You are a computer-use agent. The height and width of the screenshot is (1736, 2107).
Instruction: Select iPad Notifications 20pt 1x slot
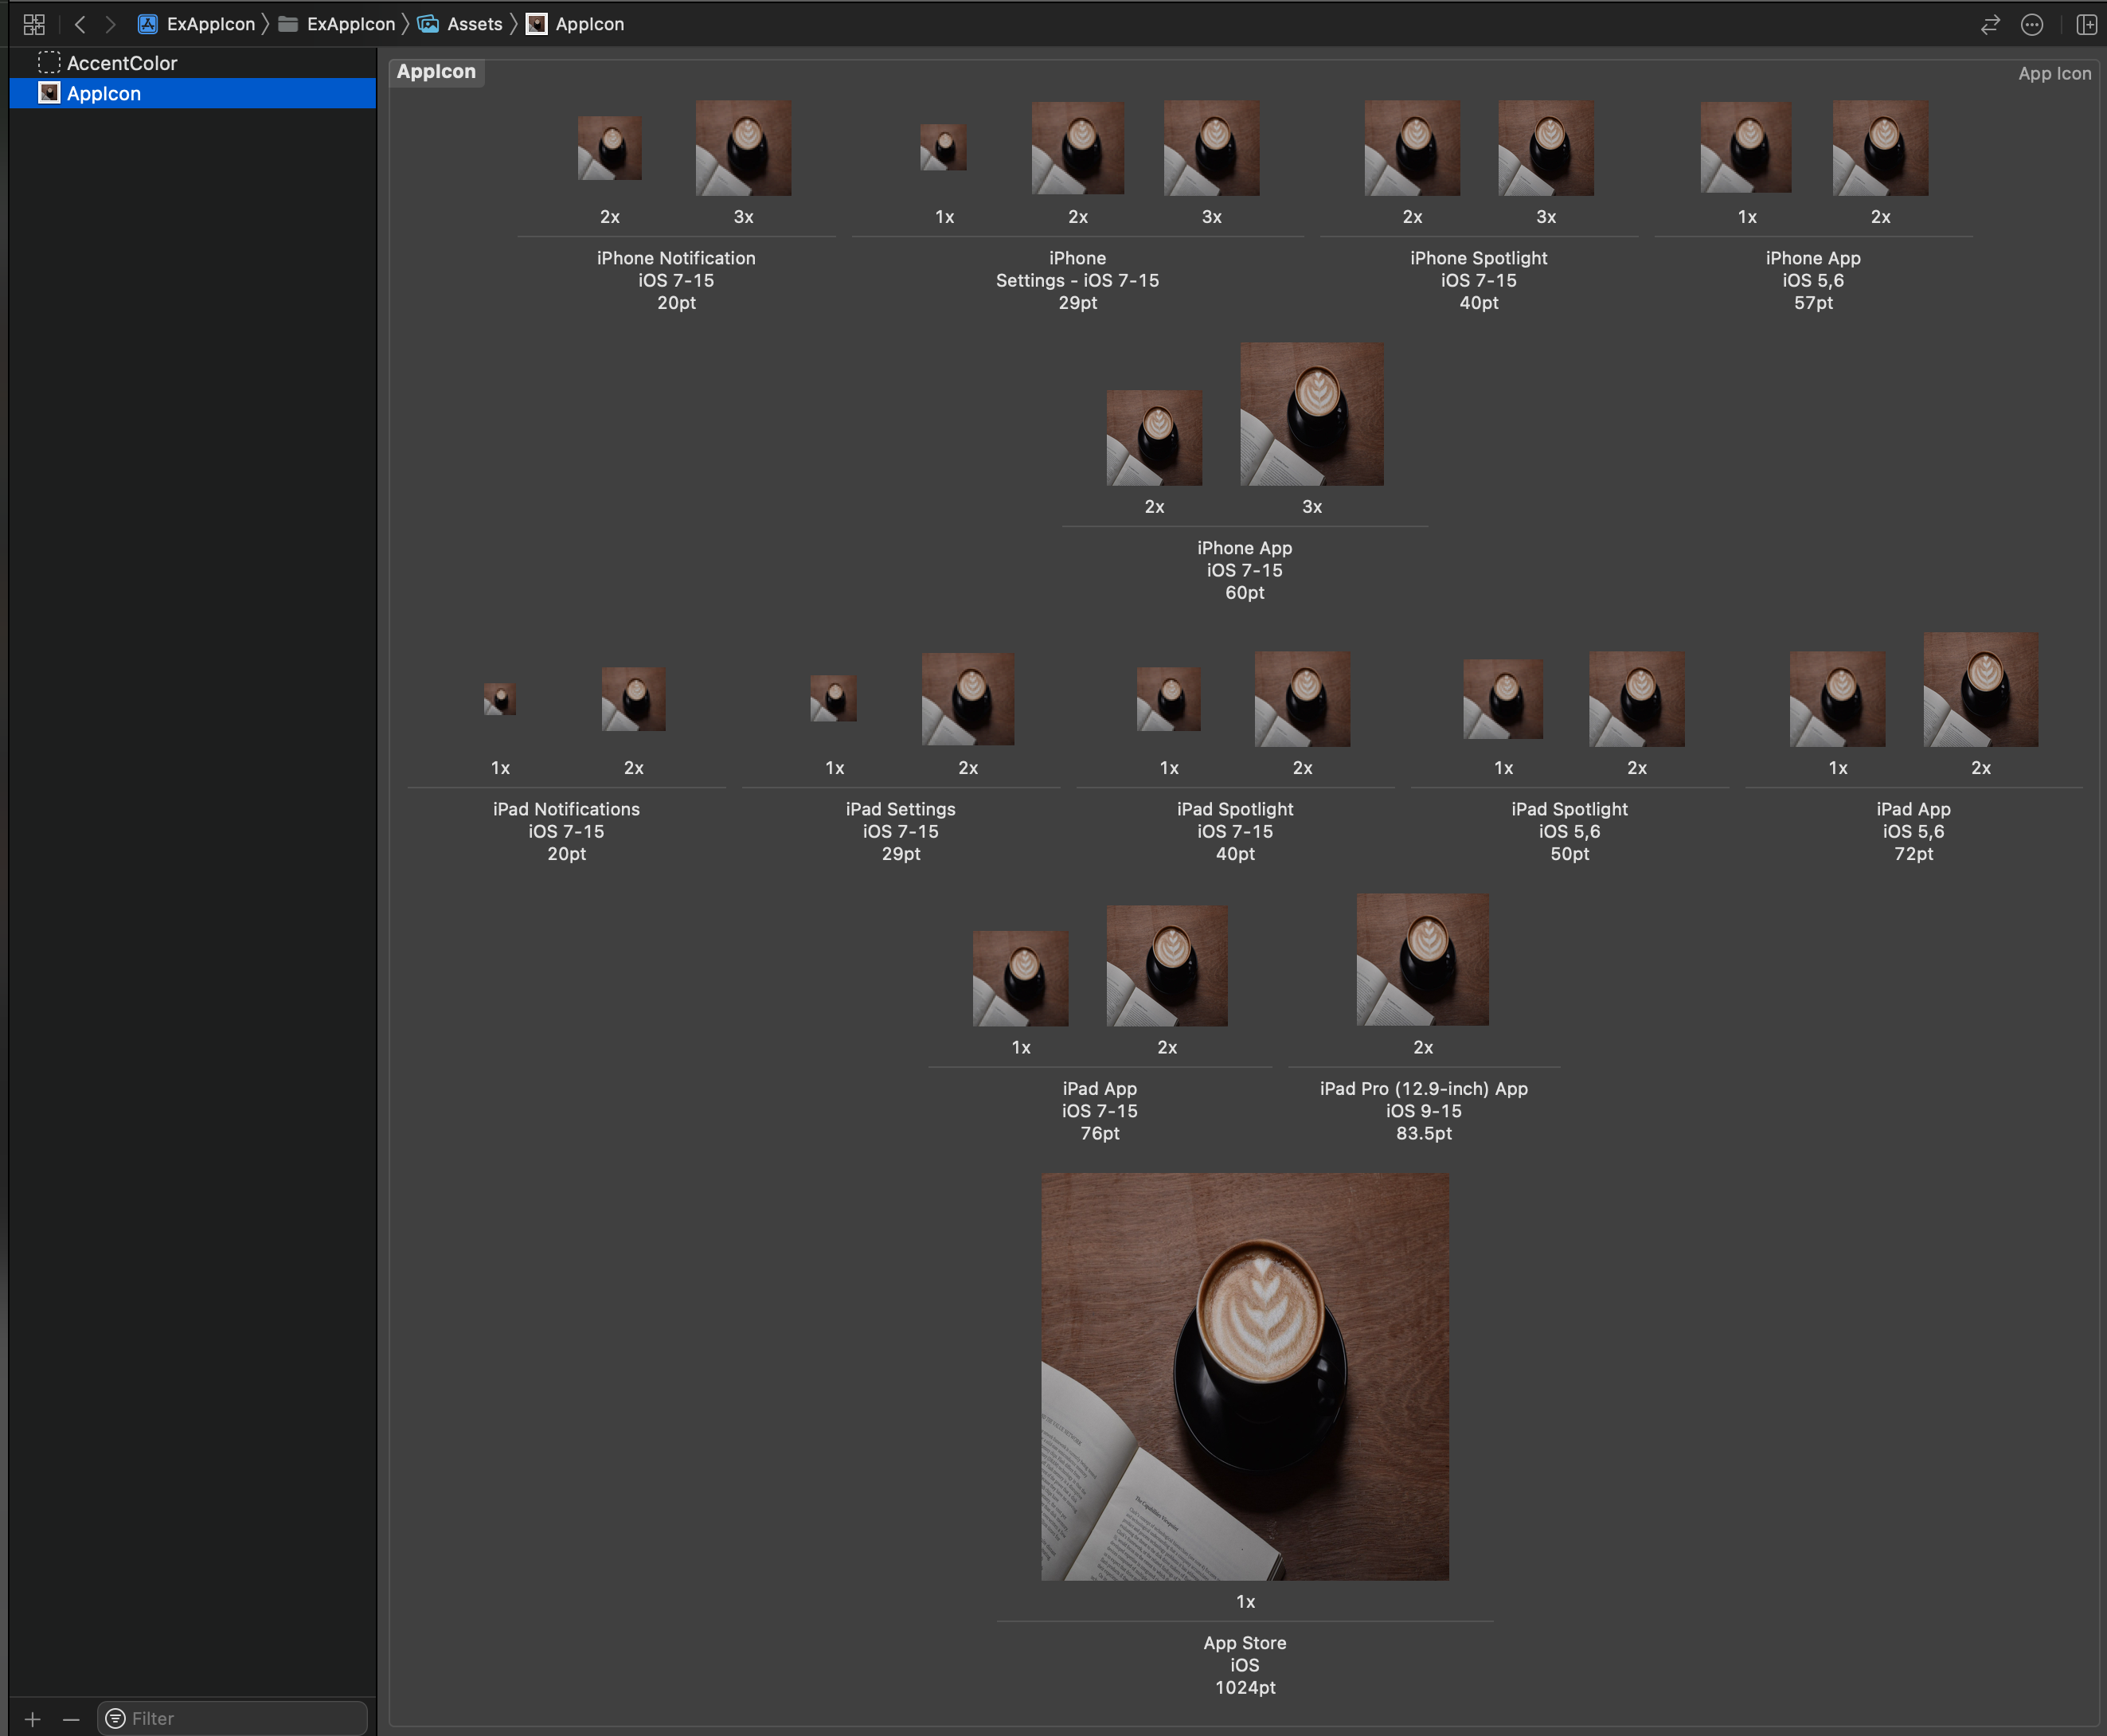point(500,699)
